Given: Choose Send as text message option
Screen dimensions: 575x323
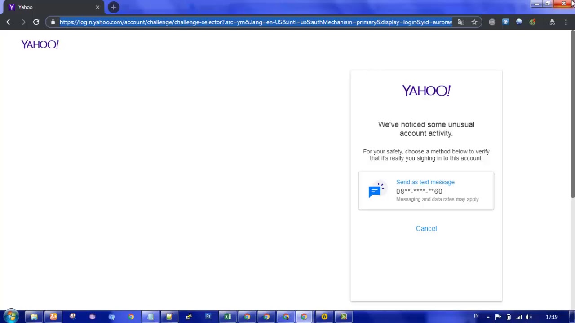Looking at the screenshot, I should click(x=426, y=191).
